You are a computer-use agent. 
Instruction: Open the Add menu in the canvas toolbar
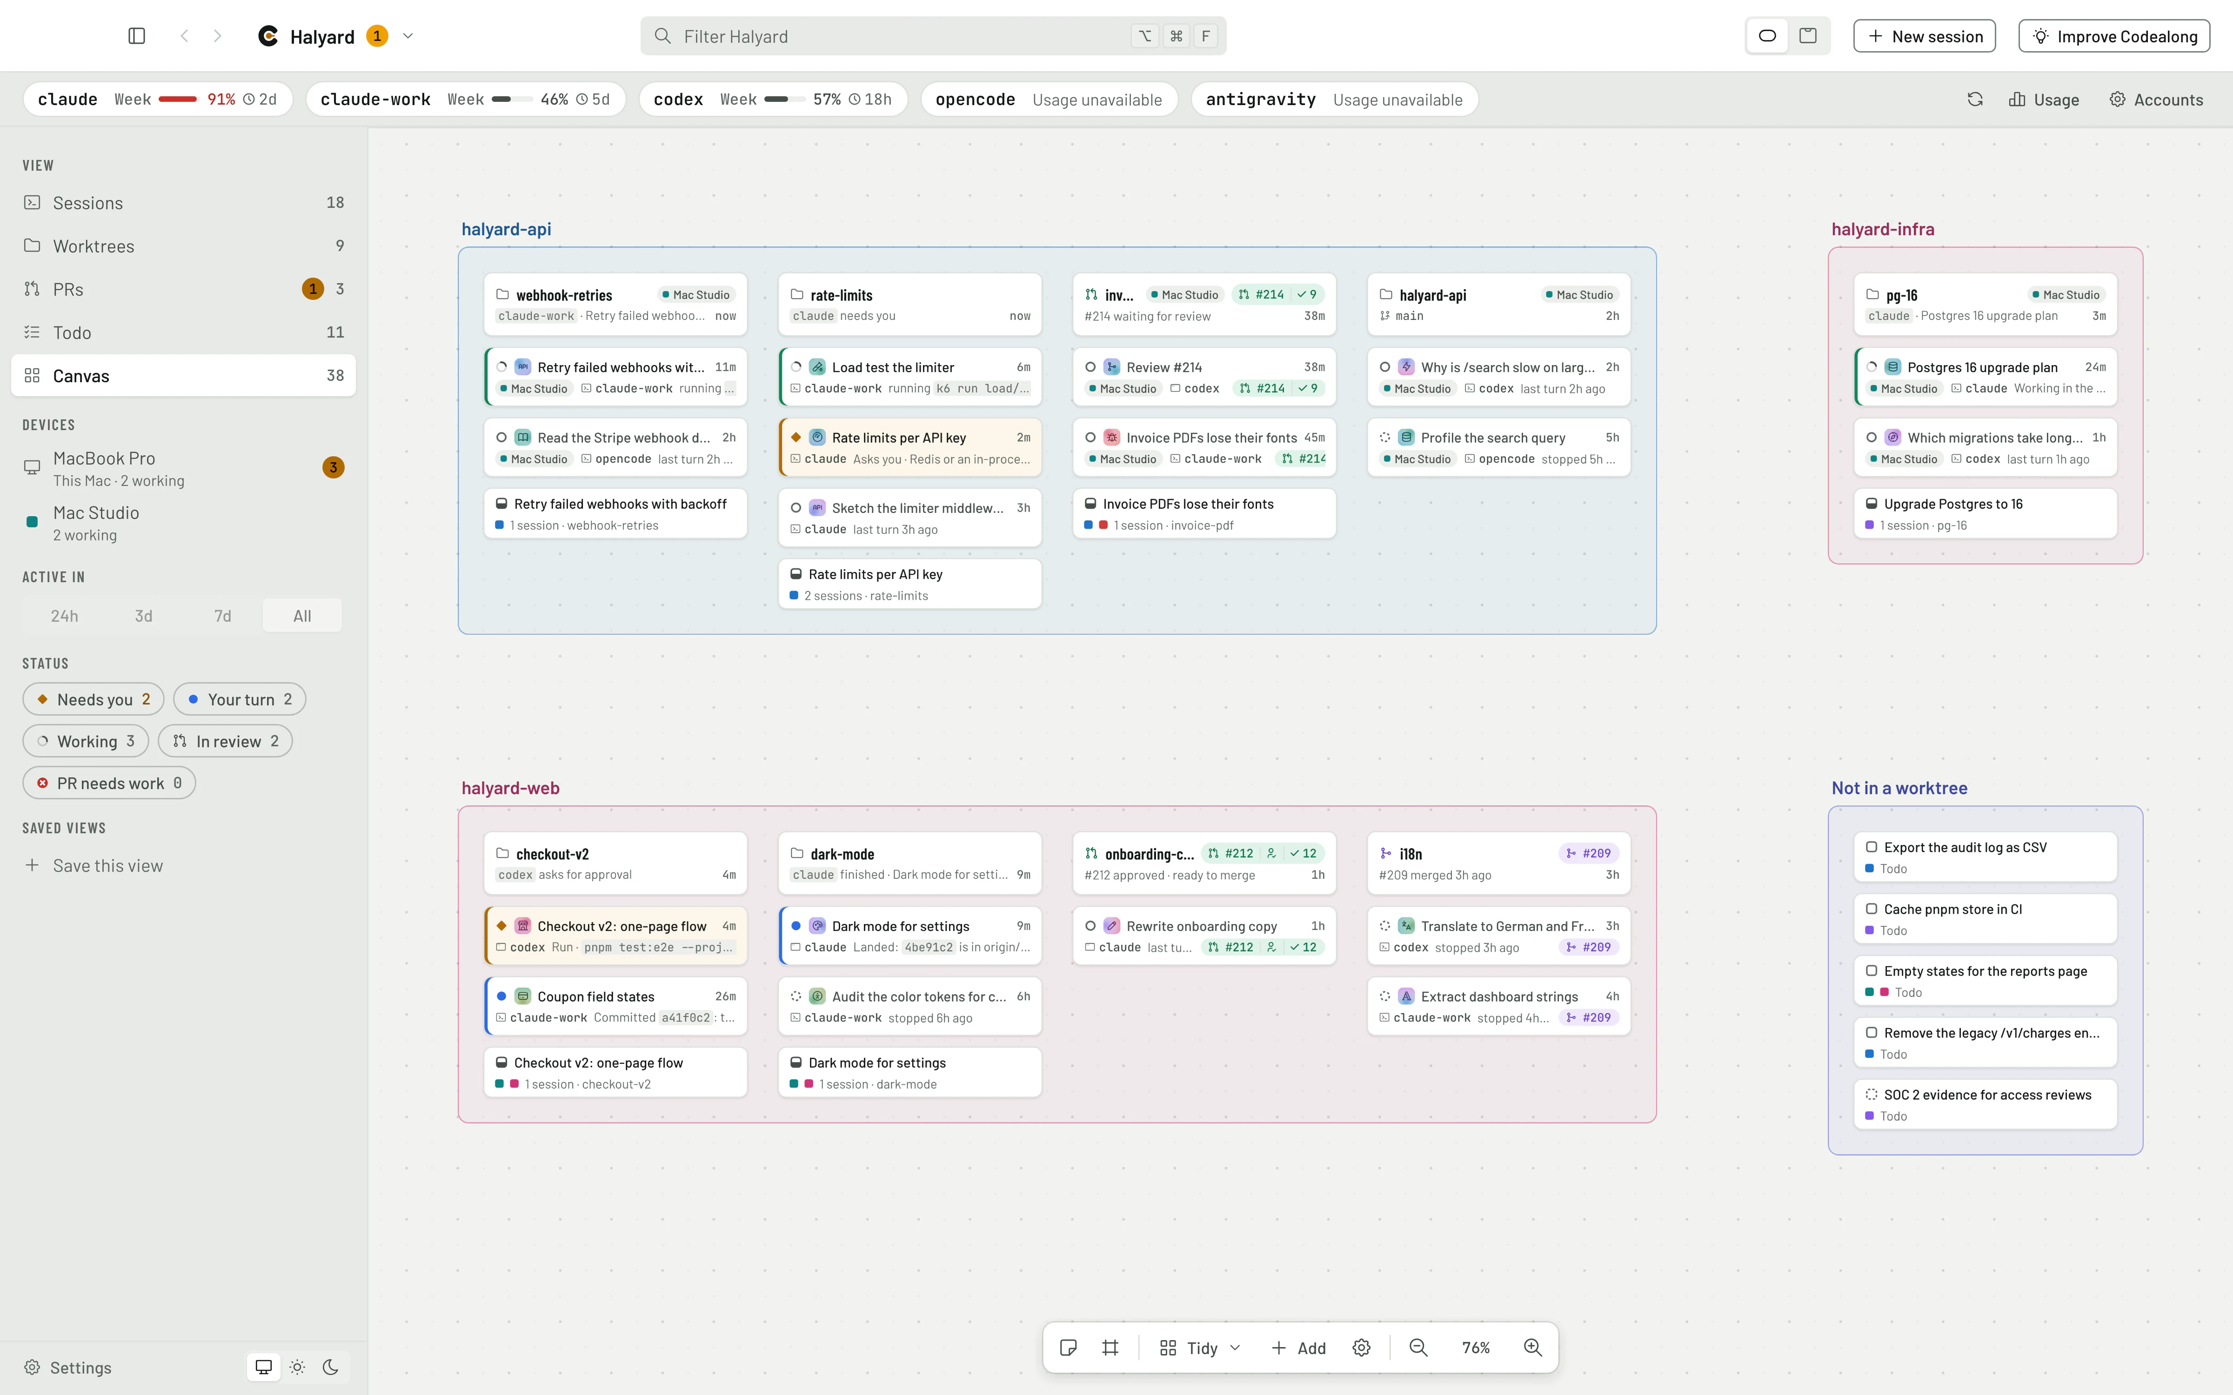coord(1298,1348)
